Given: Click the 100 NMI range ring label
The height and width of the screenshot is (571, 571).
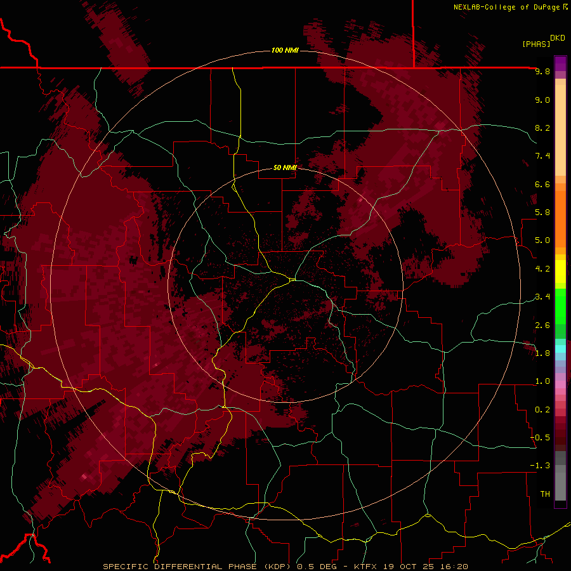Looking at the screenshot, I should tap(285, 50).
